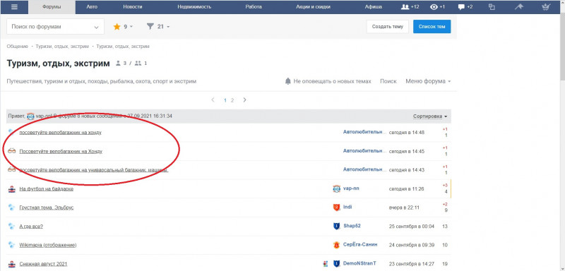565x271 pixels.
Task: Switch to the Недвижимость tab
Action: 194,7
